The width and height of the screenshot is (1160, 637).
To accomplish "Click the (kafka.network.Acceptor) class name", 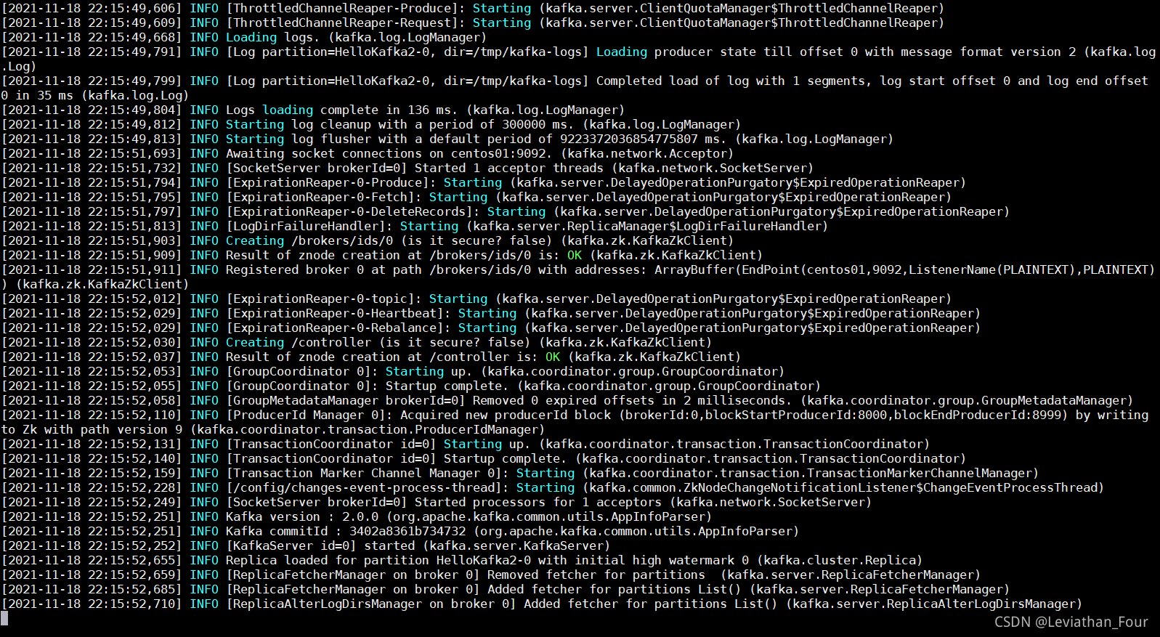I will (x=647, y=154).
